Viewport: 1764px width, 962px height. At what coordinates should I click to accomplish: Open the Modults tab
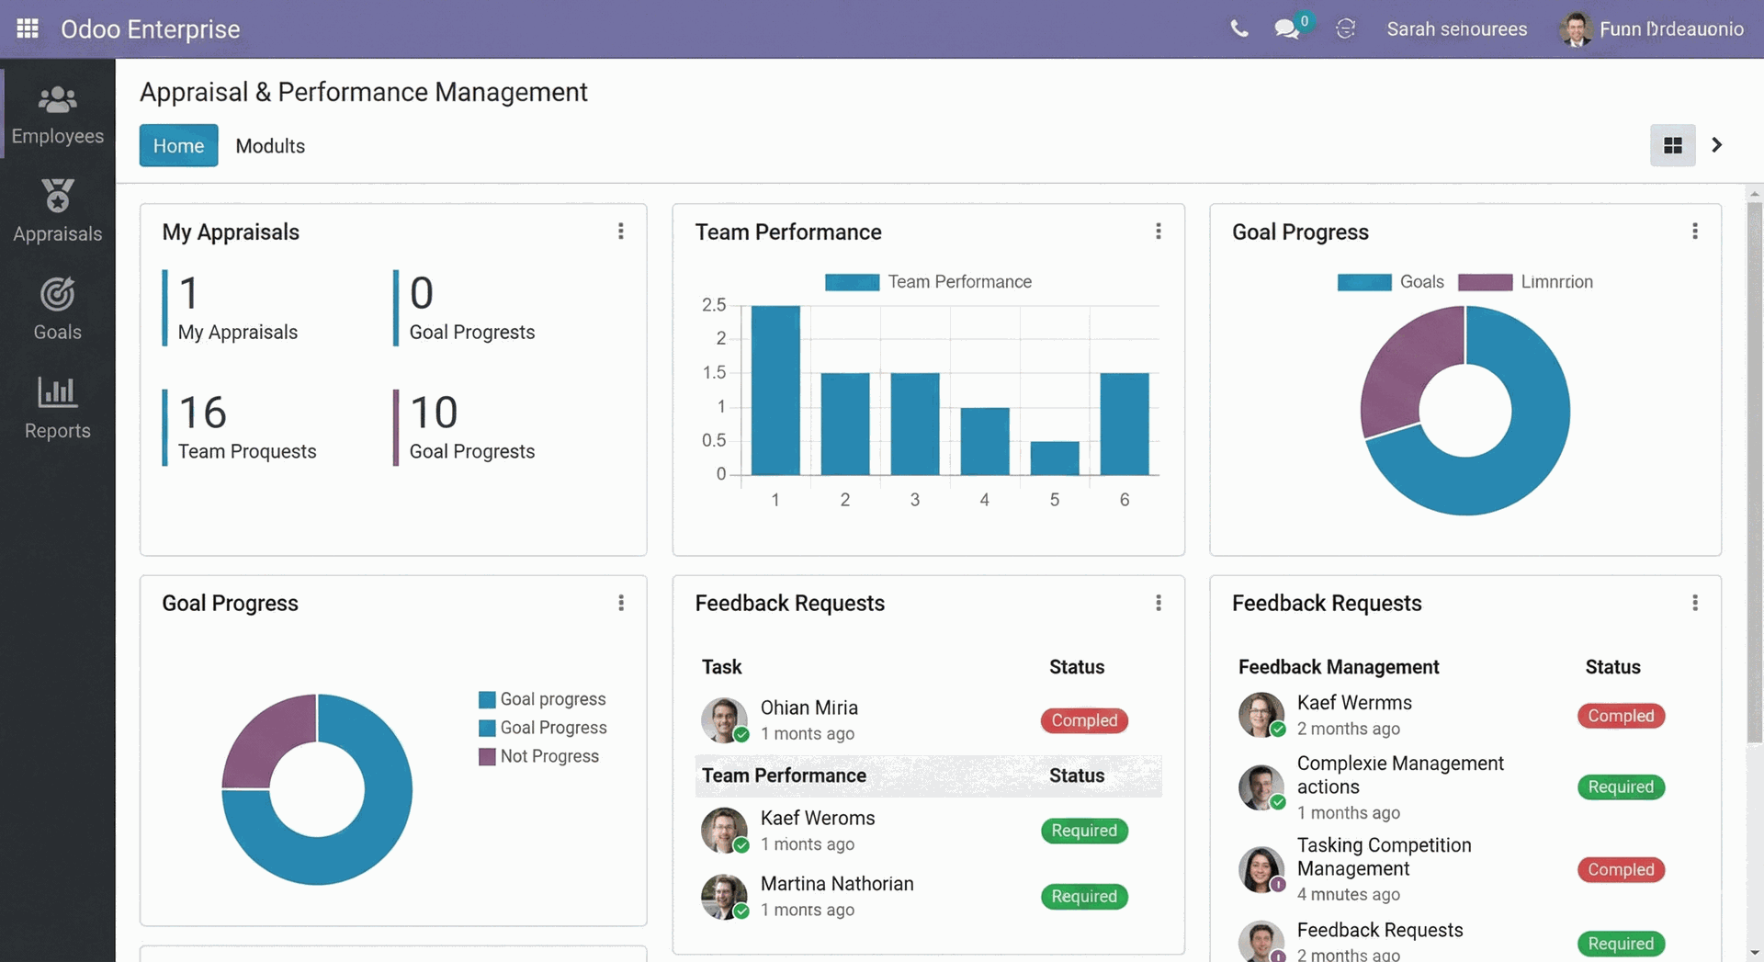tap(269, 145)
